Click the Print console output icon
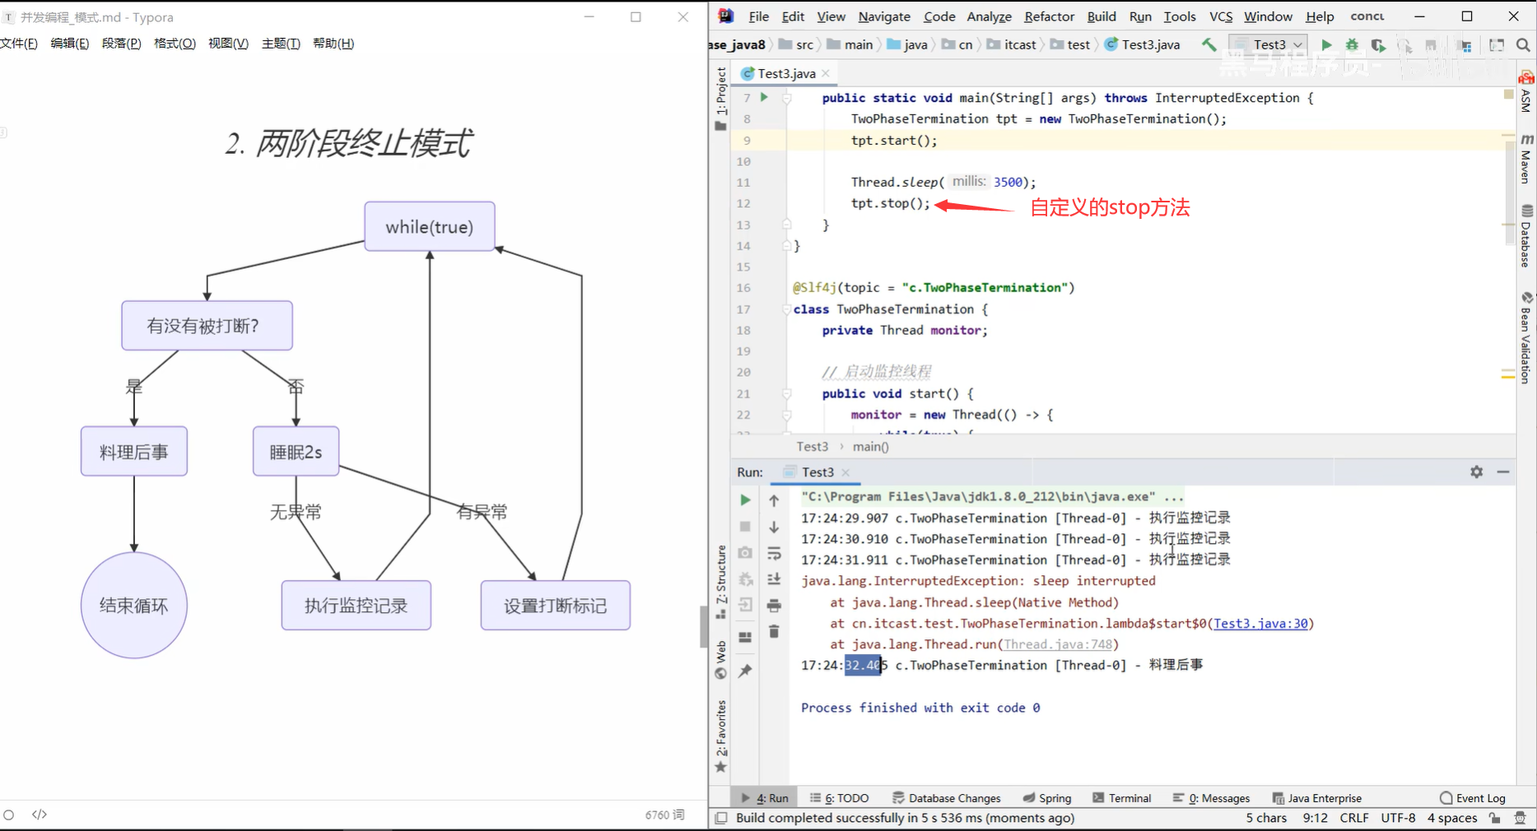 pos(774,606)
